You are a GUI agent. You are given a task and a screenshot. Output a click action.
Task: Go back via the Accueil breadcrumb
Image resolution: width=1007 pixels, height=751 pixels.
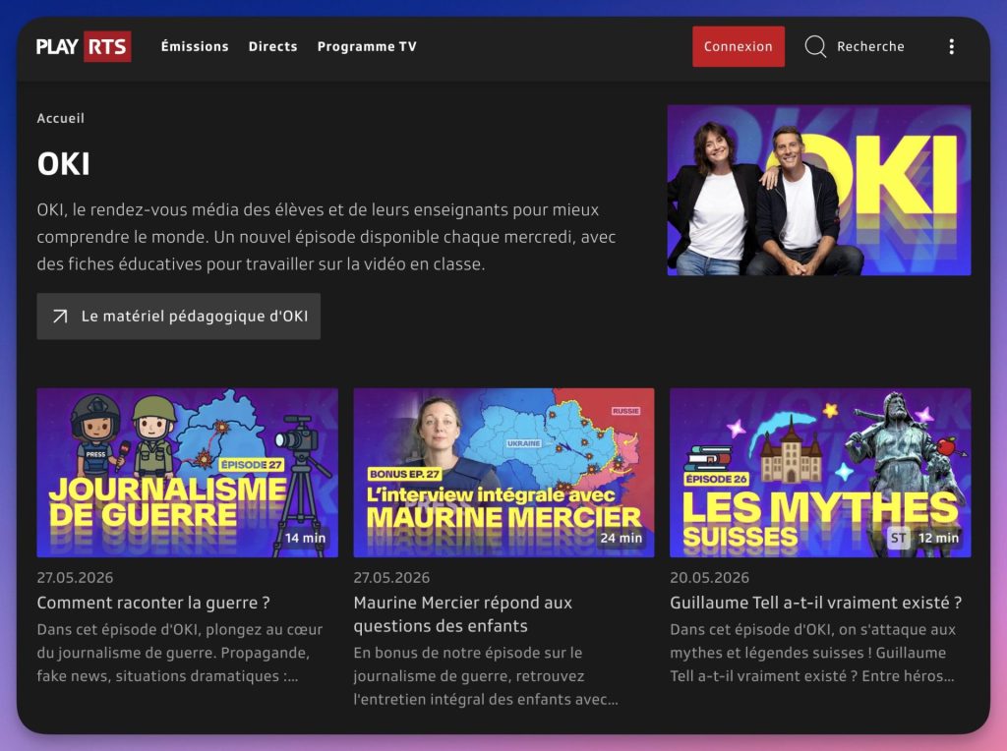60,118
